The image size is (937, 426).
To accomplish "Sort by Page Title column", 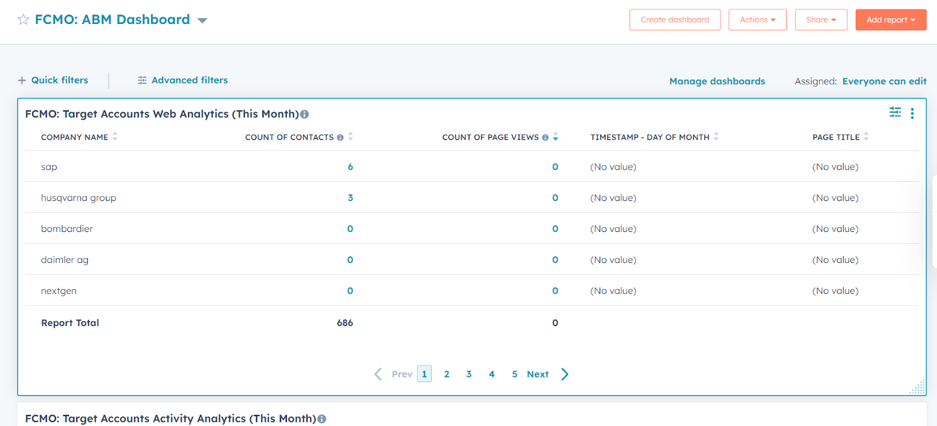I will coord(866,137).
